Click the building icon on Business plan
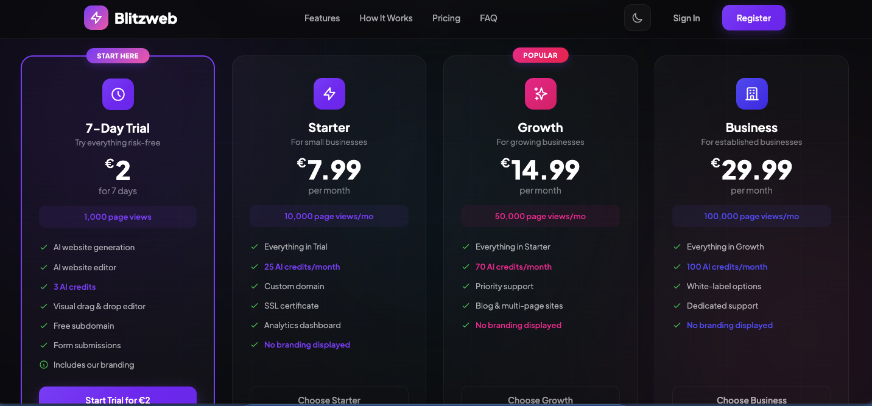This screenshot has width=872, height=406. (751, 93)
